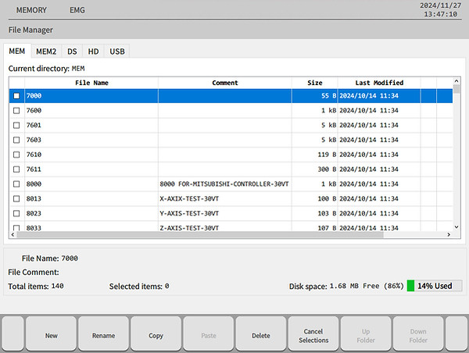Select the file name 7603
The height and width of the screenshot is (353, 469).
34,140
